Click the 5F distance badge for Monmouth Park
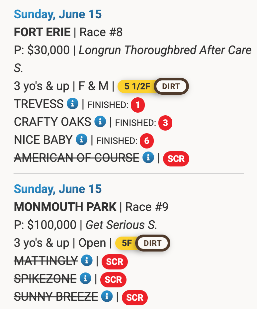The width and height of the screenshot is (257, 309). point(126,243)
